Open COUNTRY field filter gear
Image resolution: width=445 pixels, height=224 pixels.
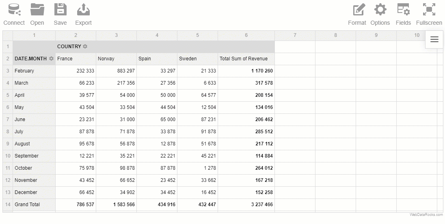tap(85, 47)
